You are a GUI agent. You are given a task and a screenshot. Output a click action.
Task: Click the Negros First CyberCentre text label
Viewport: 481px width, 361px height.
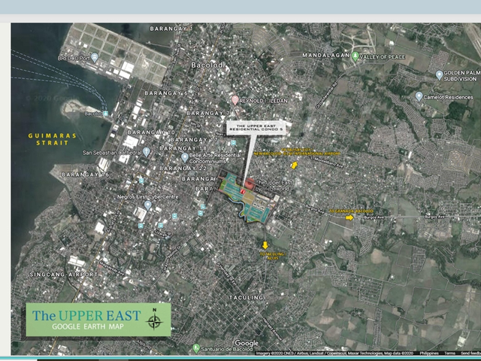tap(147, 196)
